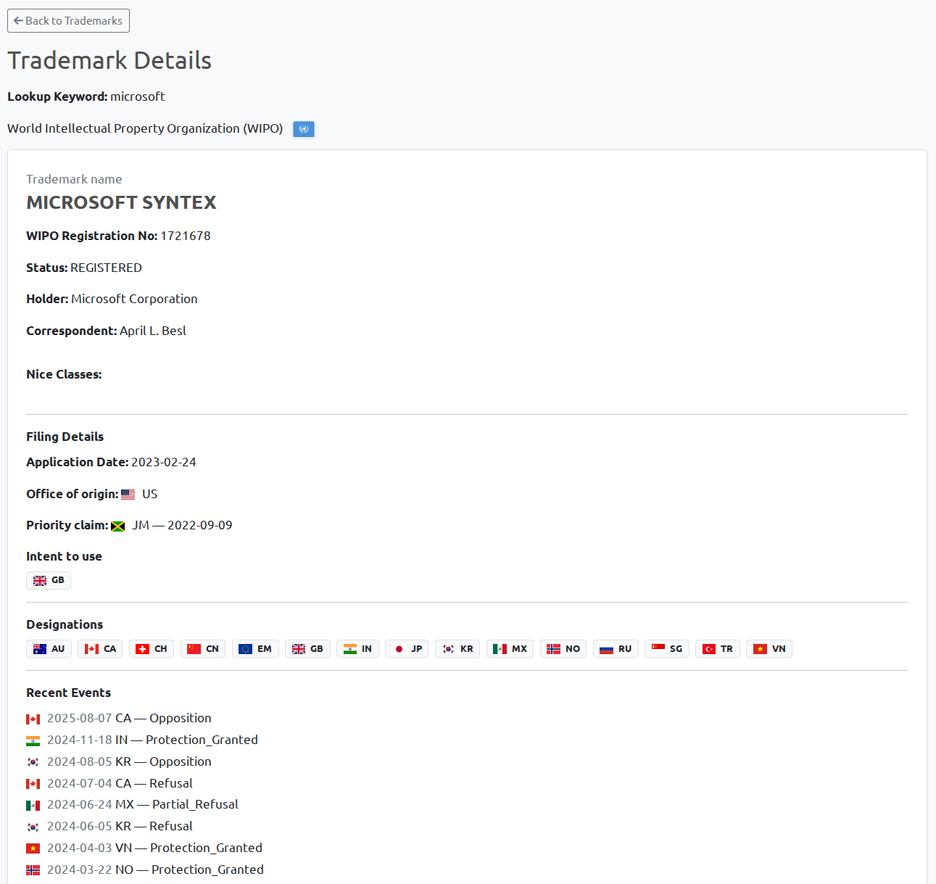This screenshot has width=936, height=884.
Task: Click the back arrow icon in Back to Trademarks
Action: (x=17, y=20)
